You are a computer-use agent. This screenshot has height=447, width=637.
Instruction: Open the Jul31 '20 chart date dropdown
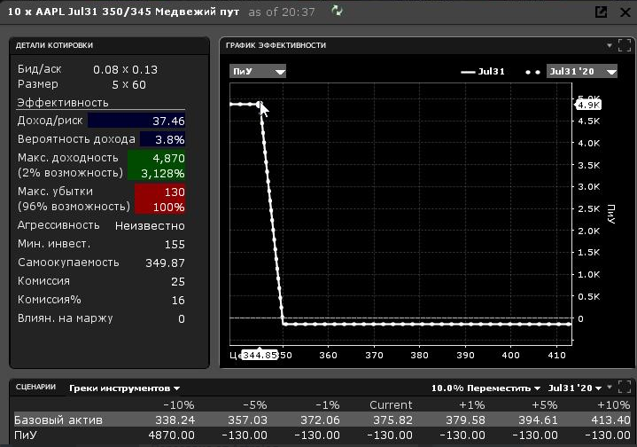[x=582, y=71]
